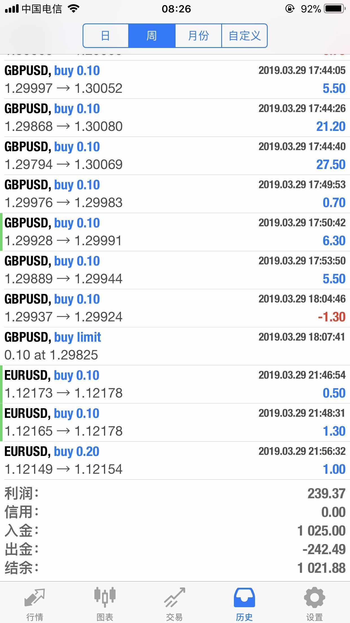Tap the Wi-Fi icon in status bar
This screenshot has width=350, height=623.
pos(74,9)
